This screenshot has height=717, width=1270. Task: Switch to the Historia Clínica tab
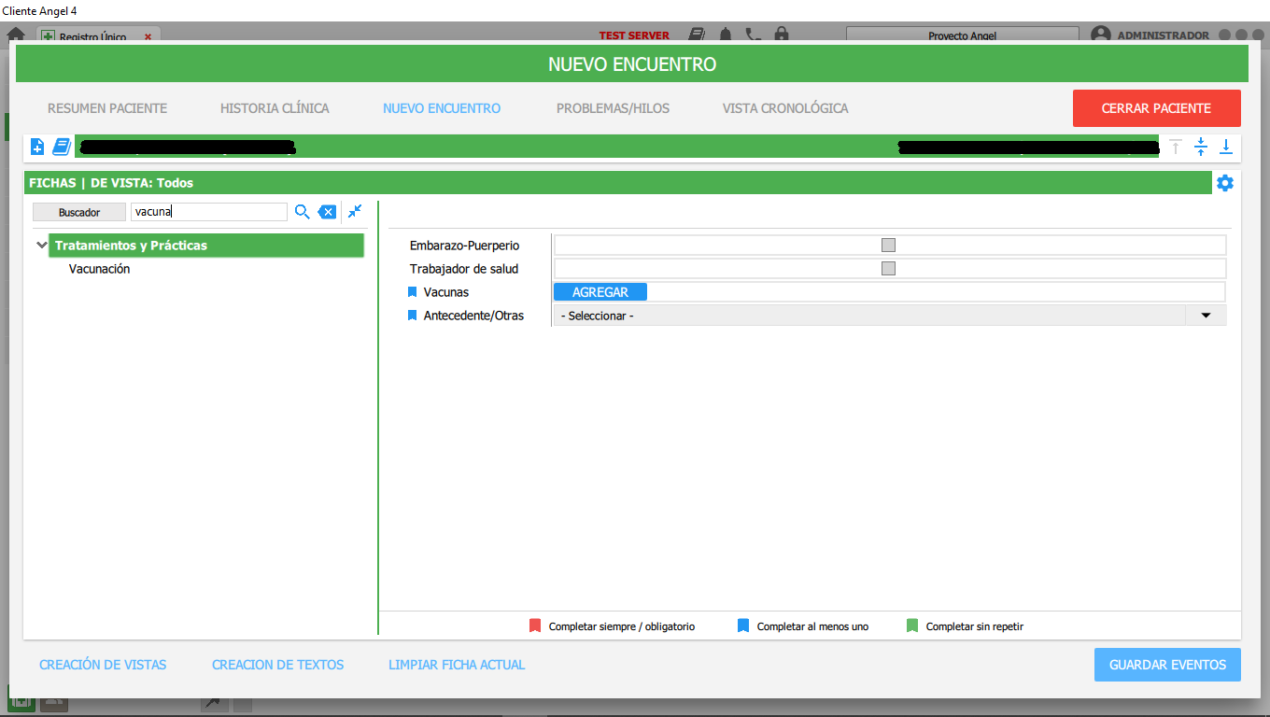pyautogui.click(x=275, y=108)
